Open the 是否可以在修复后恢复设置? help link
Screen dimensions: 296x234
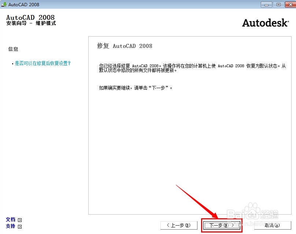point(42,63)
